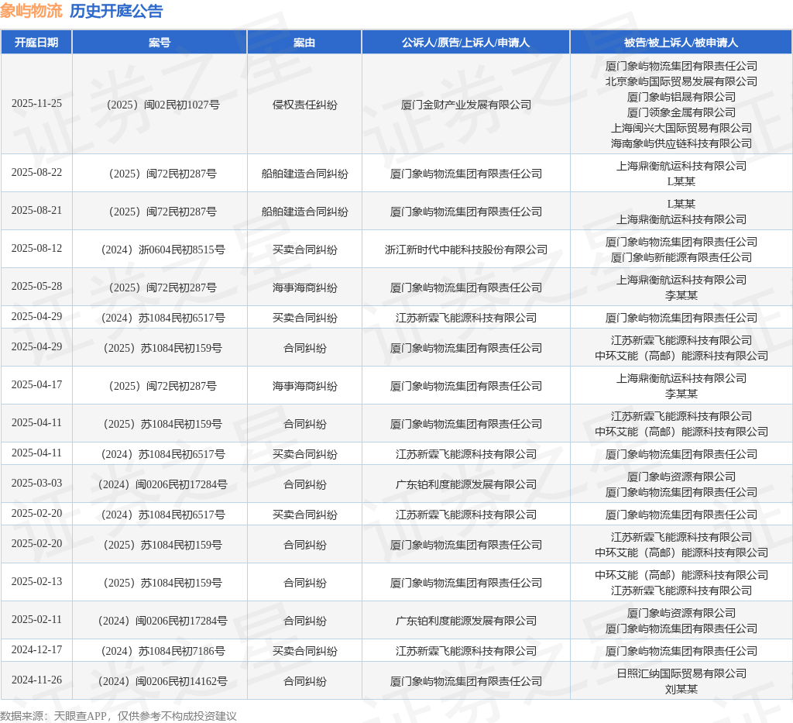793x723 pixels.
Task: Click the date cell 2025-02-13
Action: pos(36,581)
